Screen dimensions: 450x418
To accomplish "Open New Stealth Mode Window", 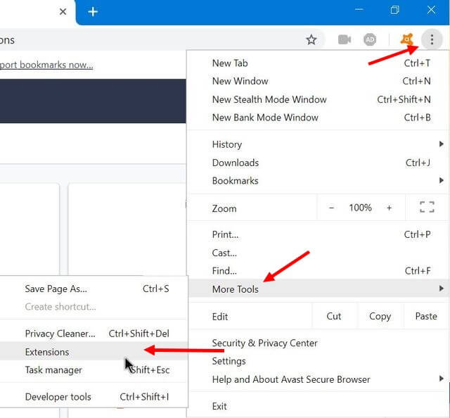I will coord(317,99).
